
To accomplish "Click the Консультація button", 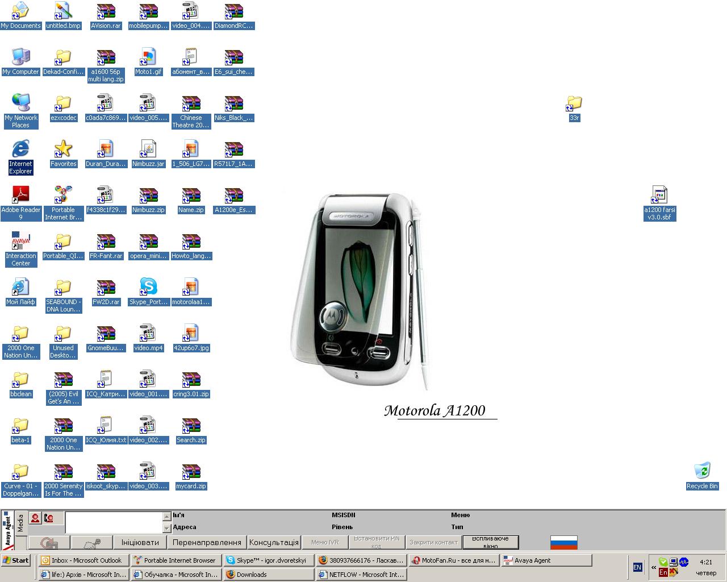I will 274,542.
